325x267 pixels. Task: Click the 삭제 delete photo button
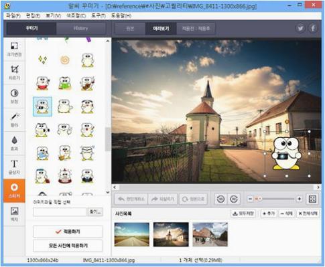coord(287,213)
